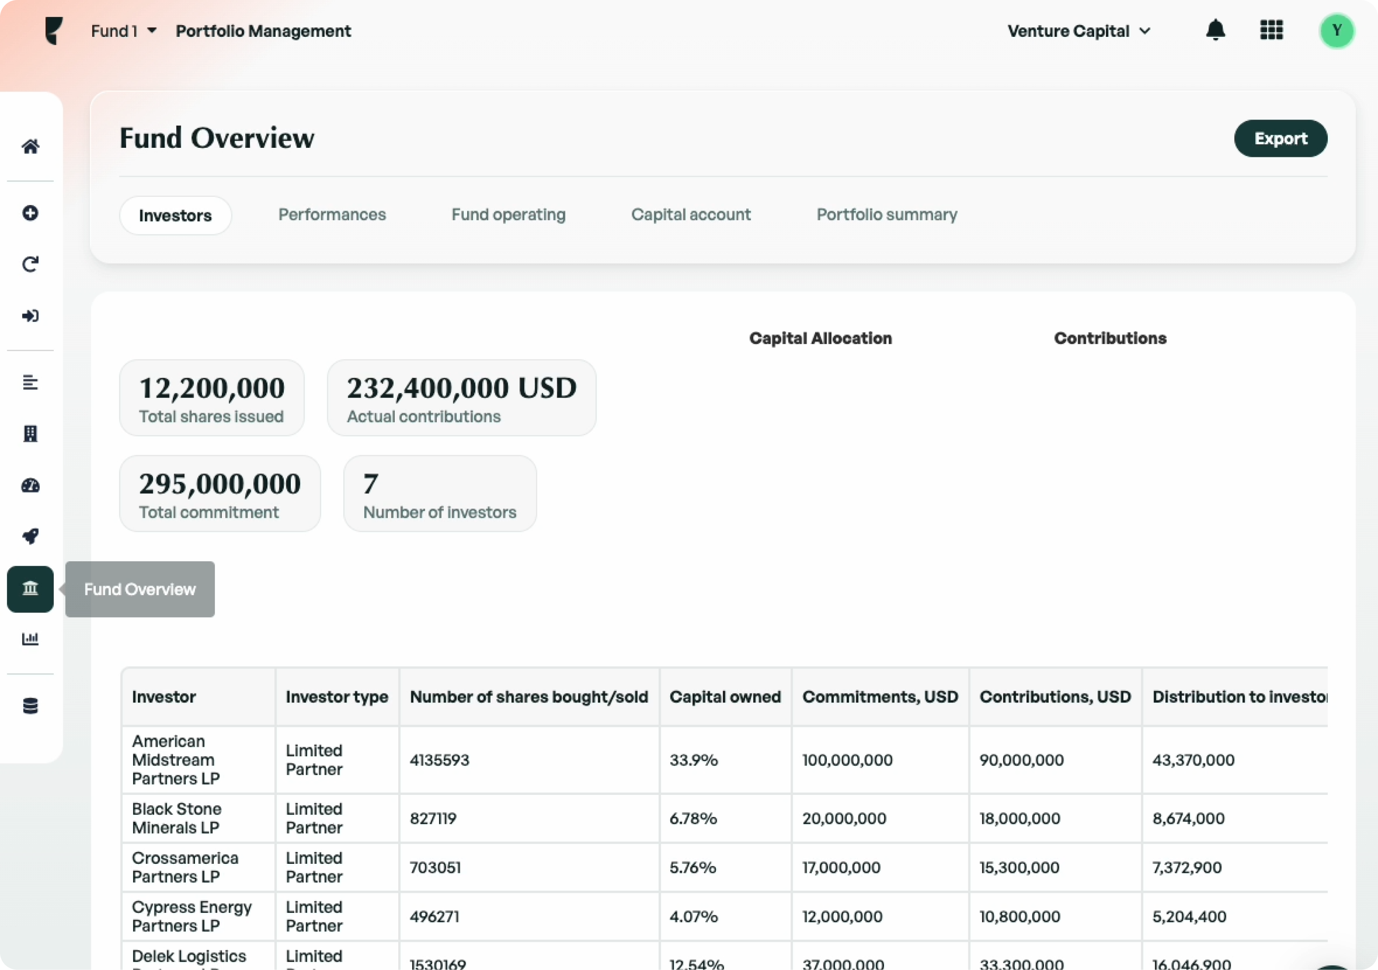Collapse the Fund Overview tooltip by clicking it

coord(139,589)
